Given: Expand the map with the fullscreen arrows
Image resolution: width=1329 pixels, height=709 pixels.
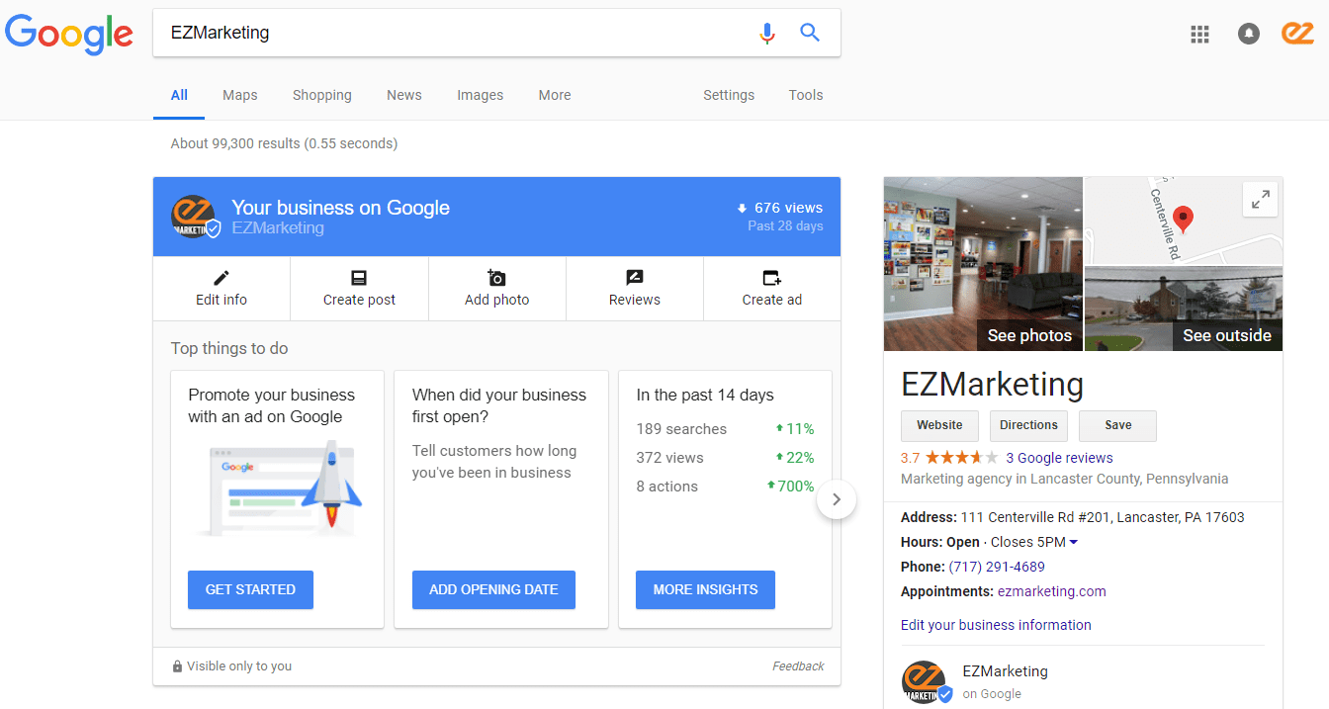Looking at the screenshot, I should tap(1260, 200).
